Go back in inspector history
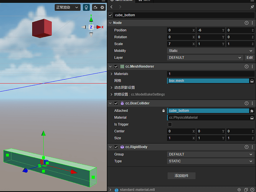The height and width of the screenshot is (192, 256). [111, 7]
